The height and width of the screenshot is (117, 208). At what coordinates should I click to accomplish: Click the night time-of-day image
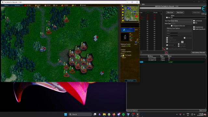(127, 30)
